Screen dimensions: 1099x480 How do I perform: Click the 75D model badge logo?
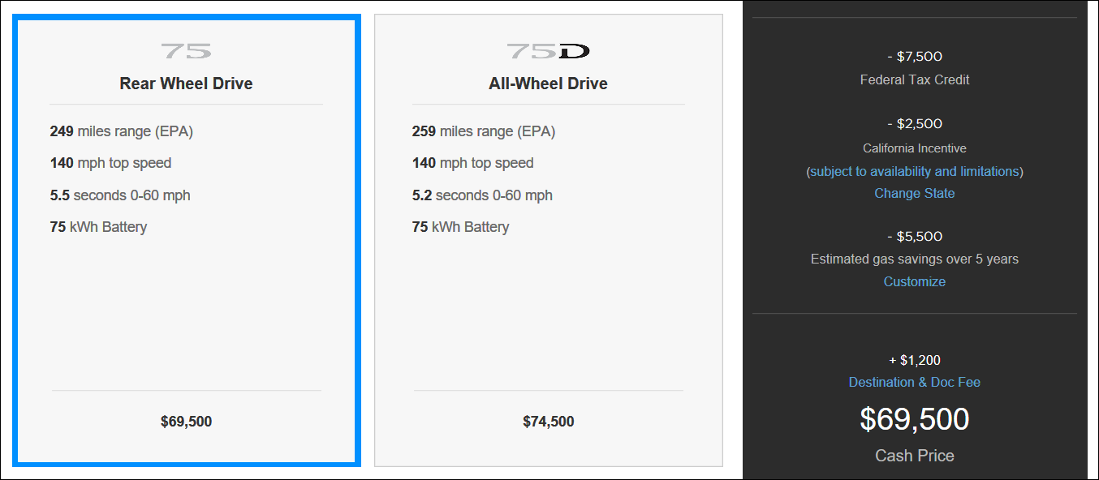pyautogui.click(x=548, y=51)
